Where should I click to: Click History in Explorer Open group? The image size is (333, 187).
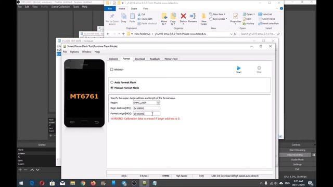coord(248,23)
